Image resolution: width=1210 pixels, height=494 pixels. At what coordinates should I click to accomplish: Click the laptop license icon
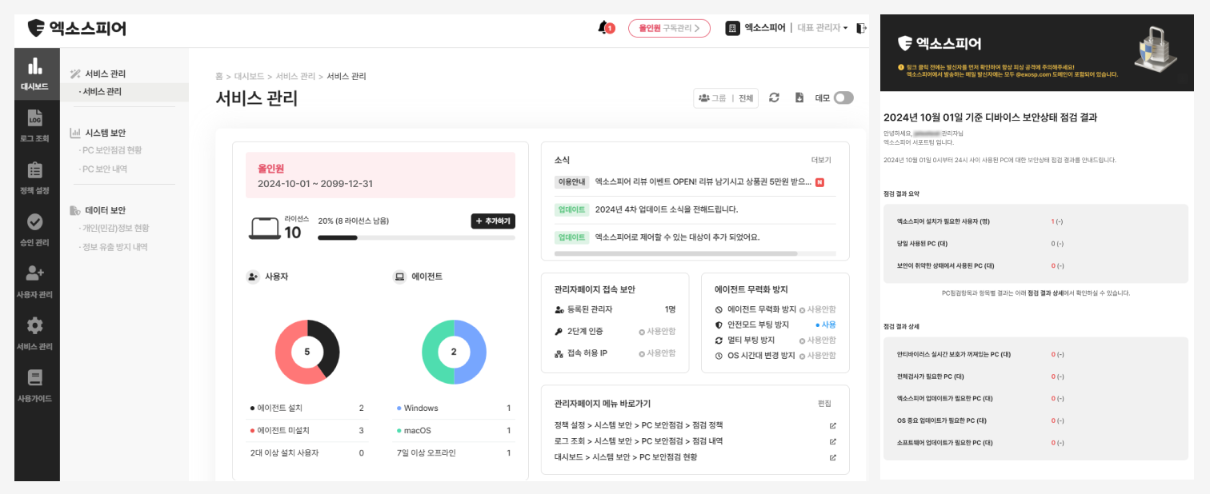[x=264, y=228]
